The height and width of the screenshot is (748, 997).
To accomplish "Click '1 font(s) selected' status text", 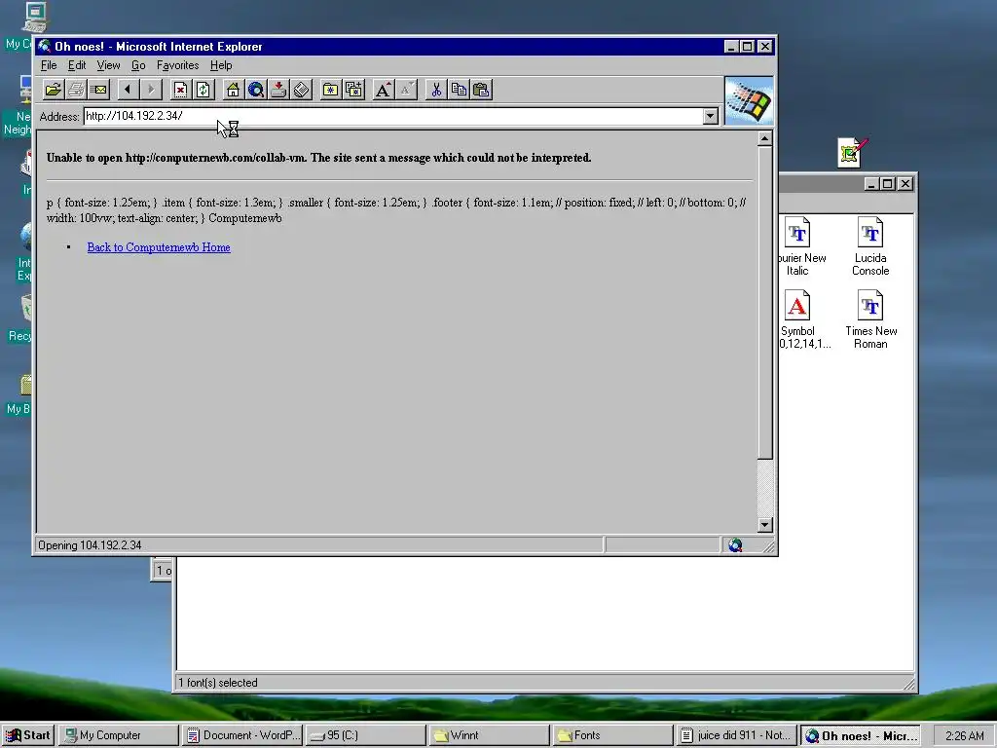I will tap(217, 683).
